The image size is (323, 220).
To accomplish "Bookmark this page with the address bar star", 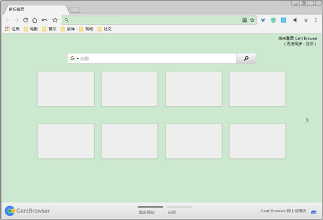I will pos(252,20).
